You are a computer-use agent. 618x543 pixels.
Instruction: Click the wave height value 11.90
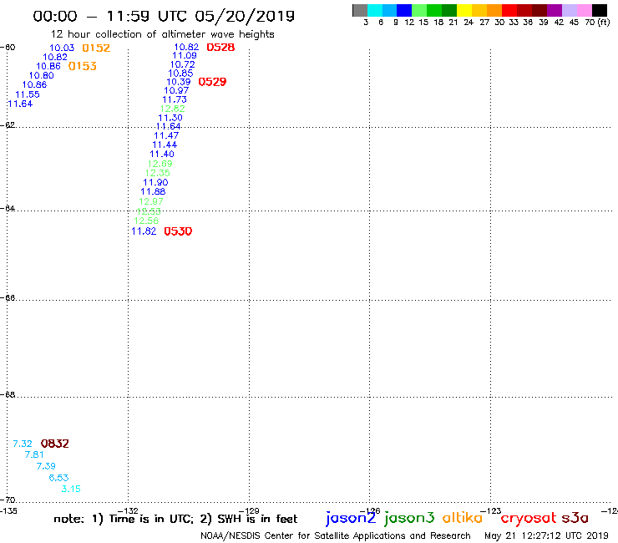[x=155, y=183]
